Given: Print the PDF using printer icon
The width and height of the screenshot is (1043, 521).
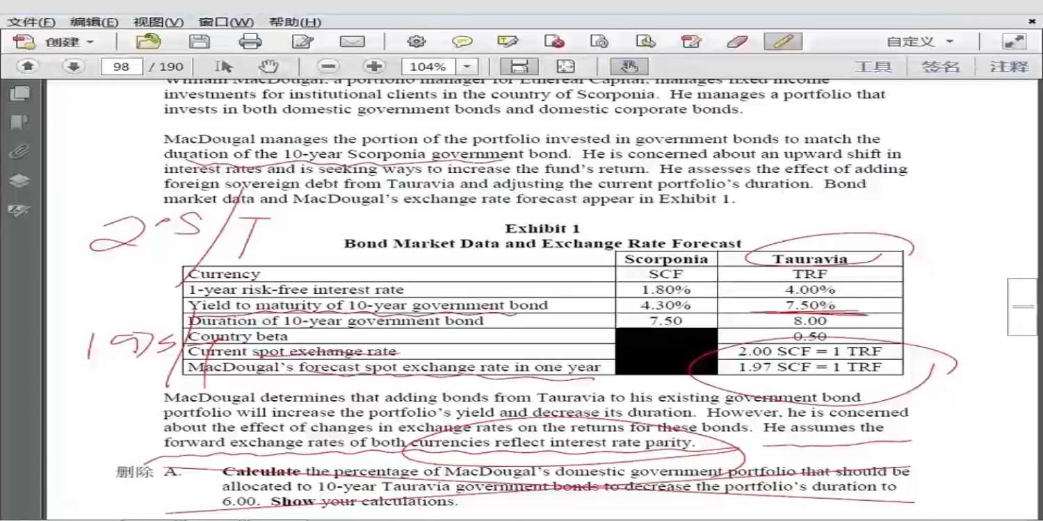Looking at the screenshot, I should 250,42.
